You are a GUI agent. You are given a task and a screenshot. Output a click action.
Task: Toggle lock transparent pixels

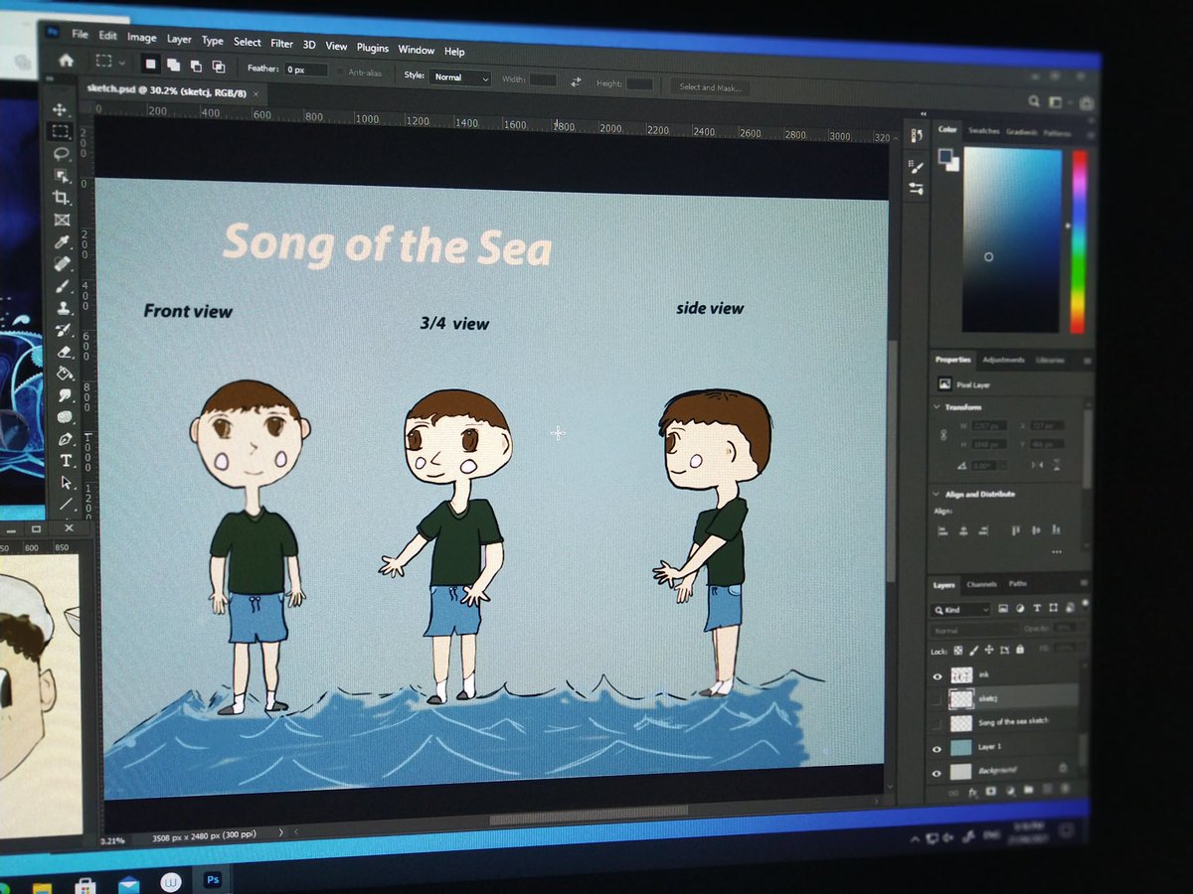tap(958, 650)
